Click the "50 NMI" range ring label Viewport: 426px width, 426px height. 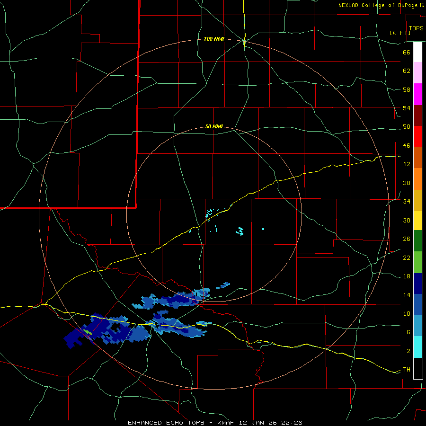click(x=214, y=126)
